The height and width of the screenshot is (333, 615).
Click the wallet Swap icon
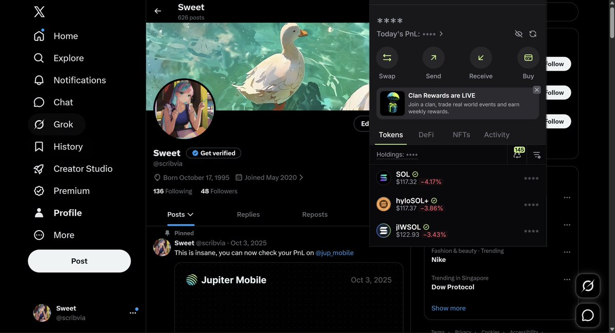pos(387,57)
